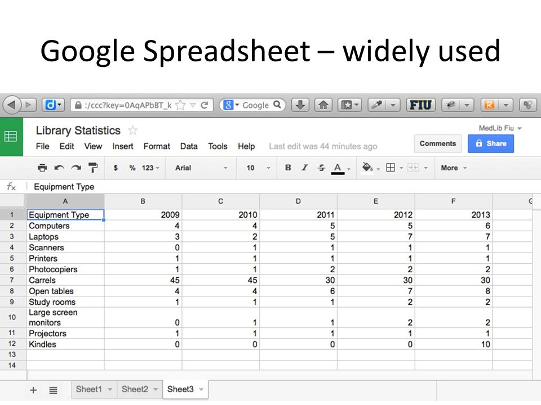Toggle bold formatting

288,168
